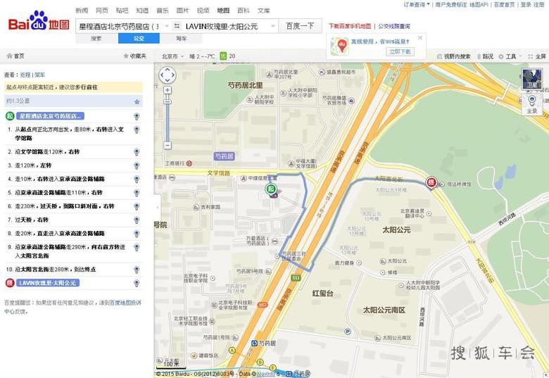549x378 pixels.
Task: Locate step 3 走120米左转 on map
Action: click(137, 165)
